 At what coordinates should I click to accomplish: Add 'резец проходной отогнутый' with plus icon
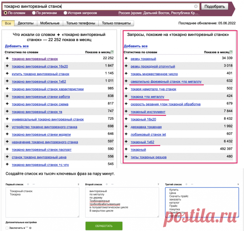coord(126,66)
